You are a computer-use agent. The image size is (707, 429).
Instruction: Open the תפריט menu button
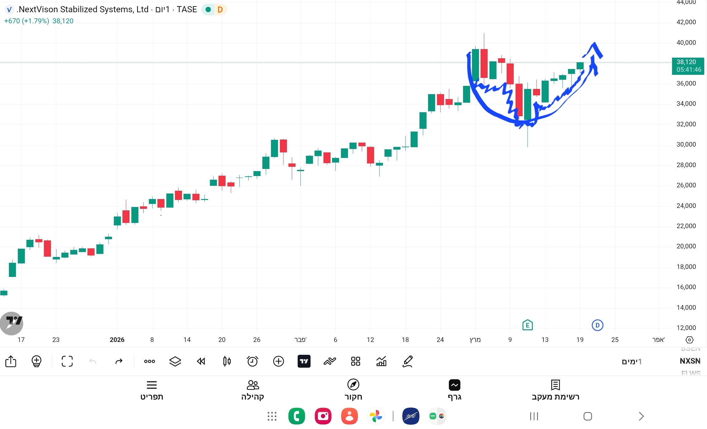click(x=152, y=390)
